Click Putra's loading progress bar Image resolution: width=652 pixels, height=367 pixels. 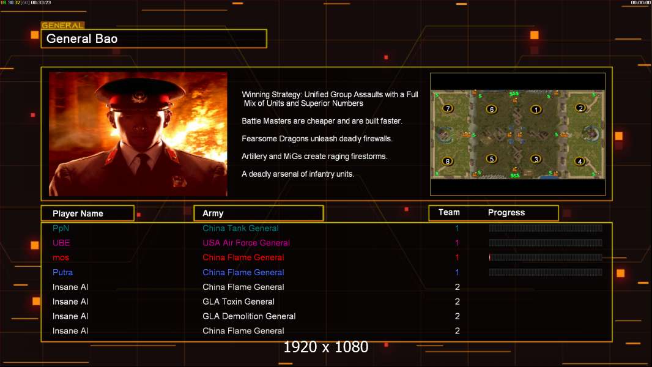pyautogui.click(x=546, y=272)
